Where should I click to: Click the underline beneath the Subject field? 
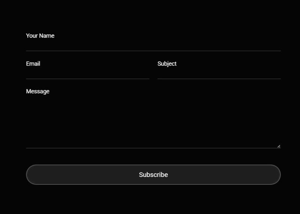219,79
